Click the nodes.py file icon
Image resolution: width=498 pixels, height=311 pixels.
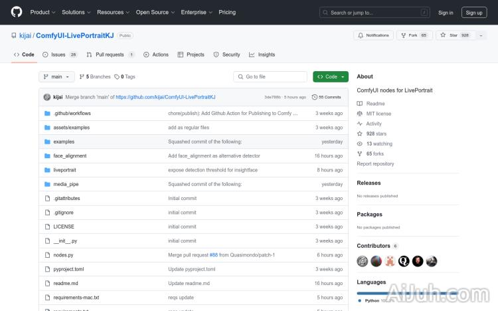tap(47, 255)
